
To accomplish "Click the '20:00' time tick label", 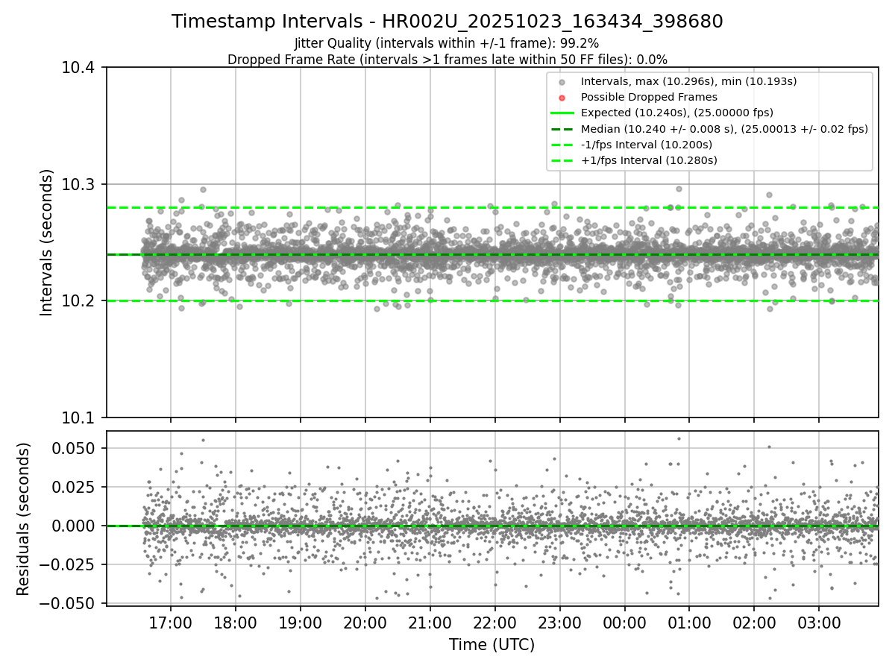I will (365, 622).
